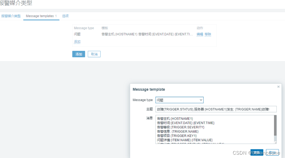Click line 告警等级:{TRIGGER.SEVERITY} in message
285x158 pixels.
181,127
